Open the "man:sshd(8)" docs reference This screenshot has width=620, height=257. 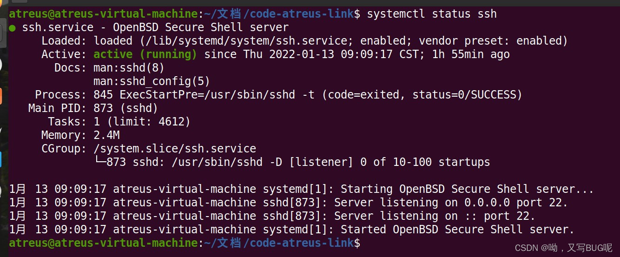pyautogui.click(x=129, y=68)
